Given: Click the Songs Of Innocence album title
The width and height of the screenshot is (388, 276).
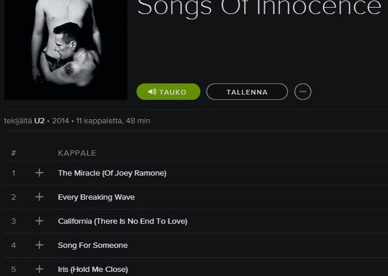Looking at the screenshot, I should coord(259,8).
